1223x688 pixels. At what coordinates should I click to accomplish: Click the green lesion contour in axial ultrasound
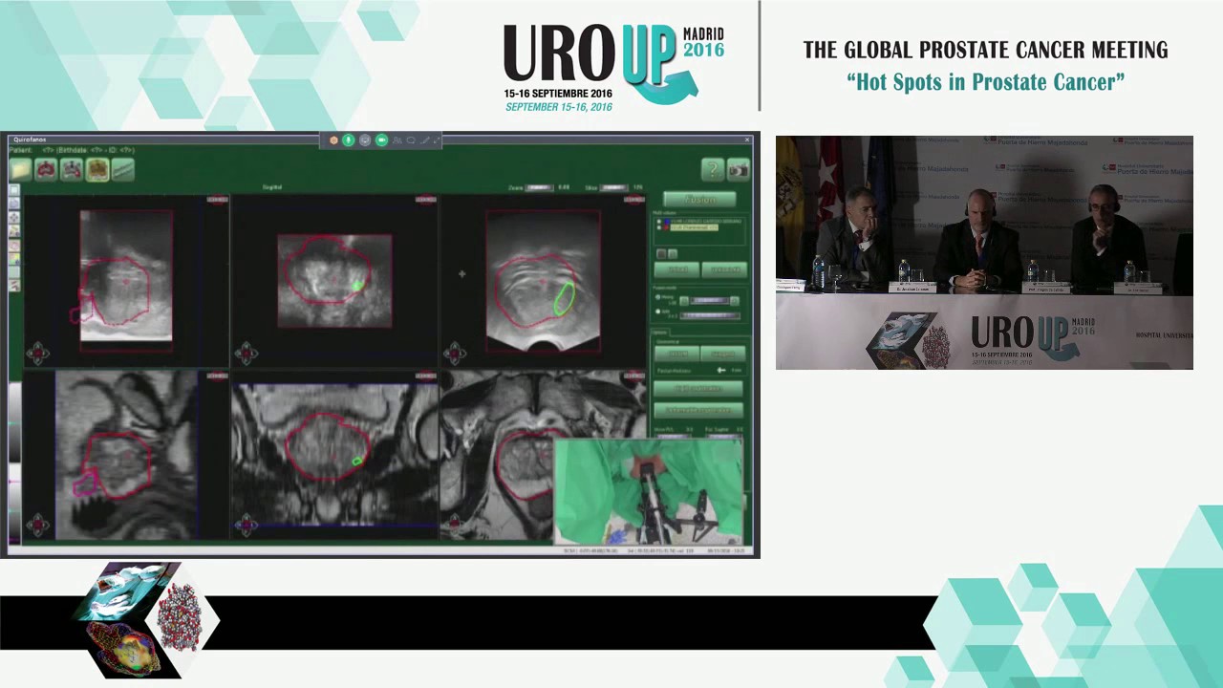coord(564,298)
